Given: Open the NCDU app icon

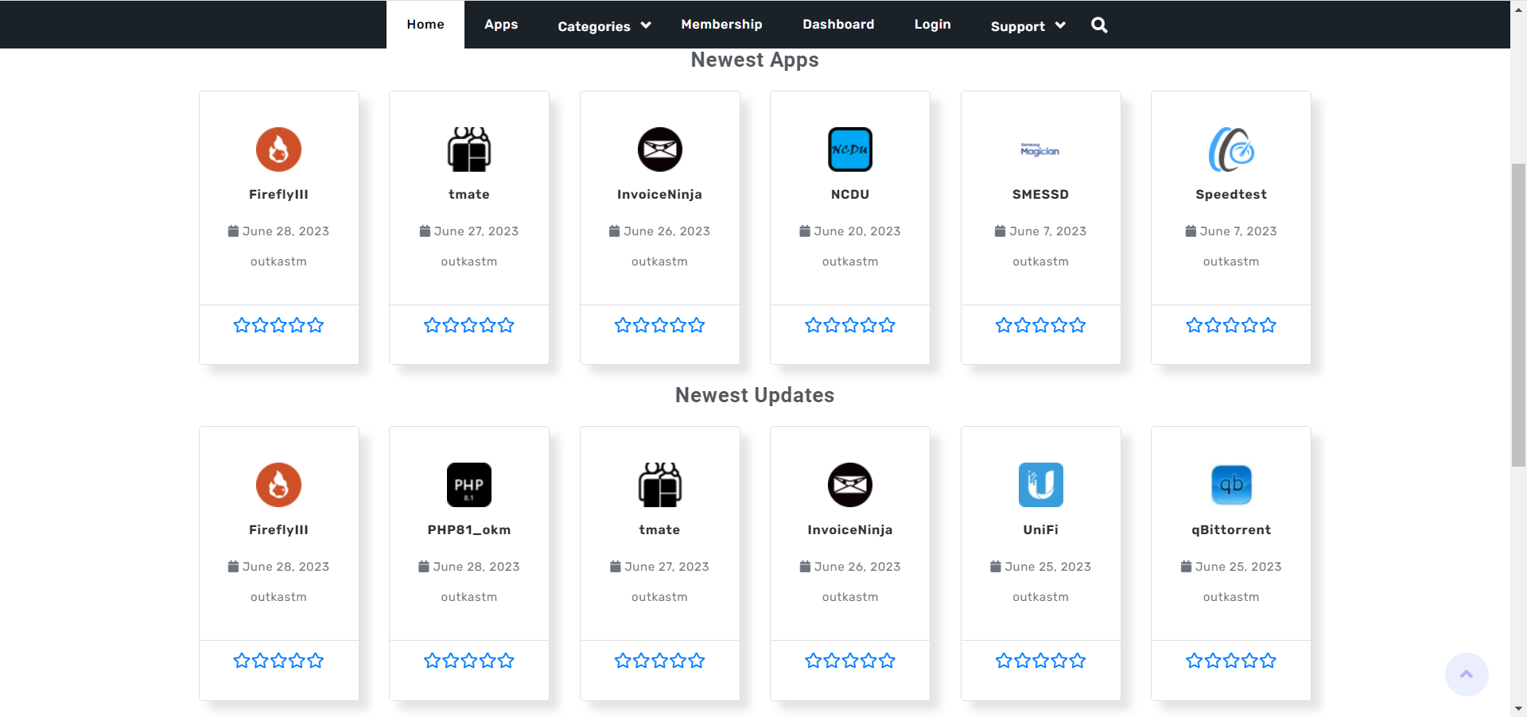Looking at the screenshot, I should pyautogui.click(x=850, y=149).
